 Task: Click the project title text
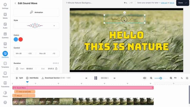pos(79,3)
